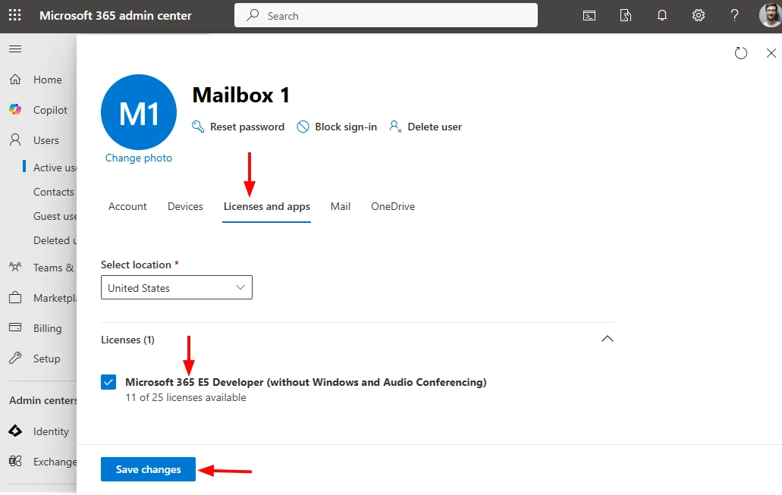The image size is (782, 495).
Task: Open the settings gear icon
Action: 699,15
